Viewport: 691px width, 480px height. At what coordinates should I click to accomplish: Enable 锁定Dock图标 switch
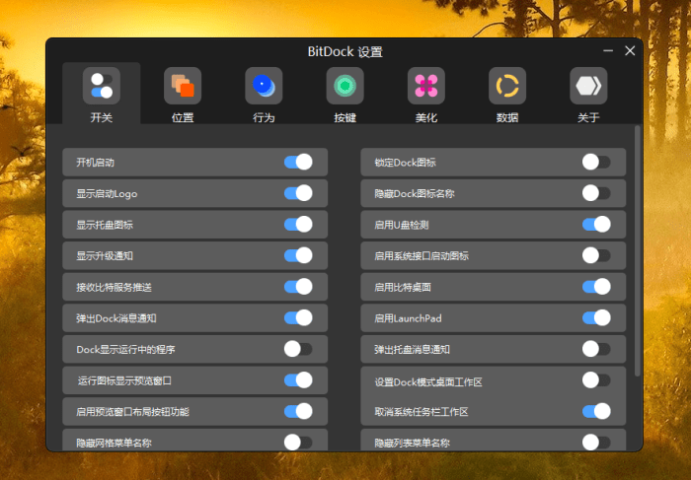(596, 162)
